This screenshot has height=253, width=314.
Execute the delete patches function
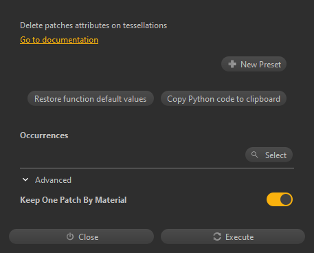(233, 236)
